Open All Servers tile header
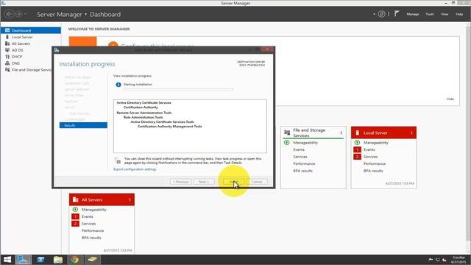This screenshot has width=471, height=265. 102,199
